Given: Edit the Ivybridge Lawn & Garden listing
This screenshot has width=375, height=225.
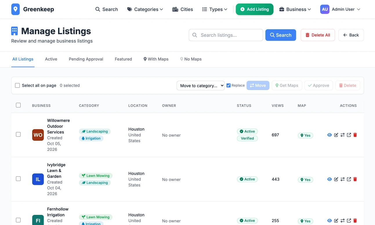Looking at the screenshot, I should [x=336, y=179].
